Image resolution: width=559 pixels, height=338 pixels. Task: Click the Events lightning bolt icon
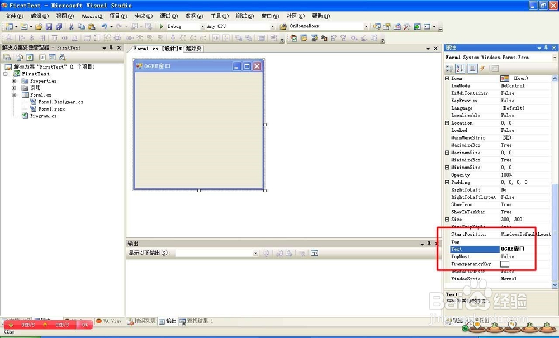pos(482,68)
